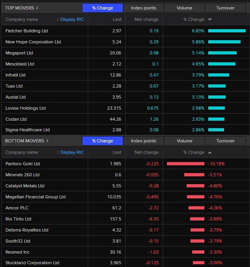Select the % Change tab in Bottom Movers
Image resolution: width=250 pixels, height=267 pixels.
pyautogui.click(x=102, y=141)
